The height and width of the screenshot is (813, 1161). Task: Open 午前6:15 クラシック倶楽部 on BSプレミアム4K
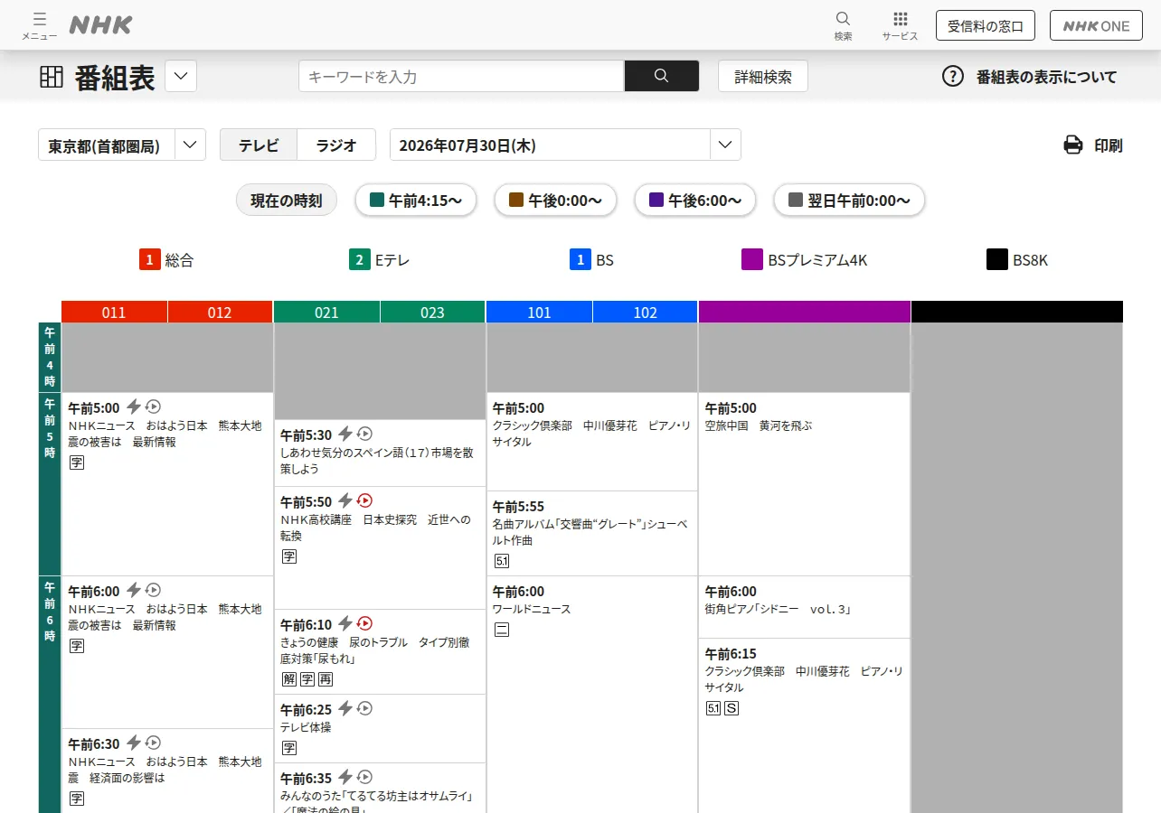[x=805, y=725]
